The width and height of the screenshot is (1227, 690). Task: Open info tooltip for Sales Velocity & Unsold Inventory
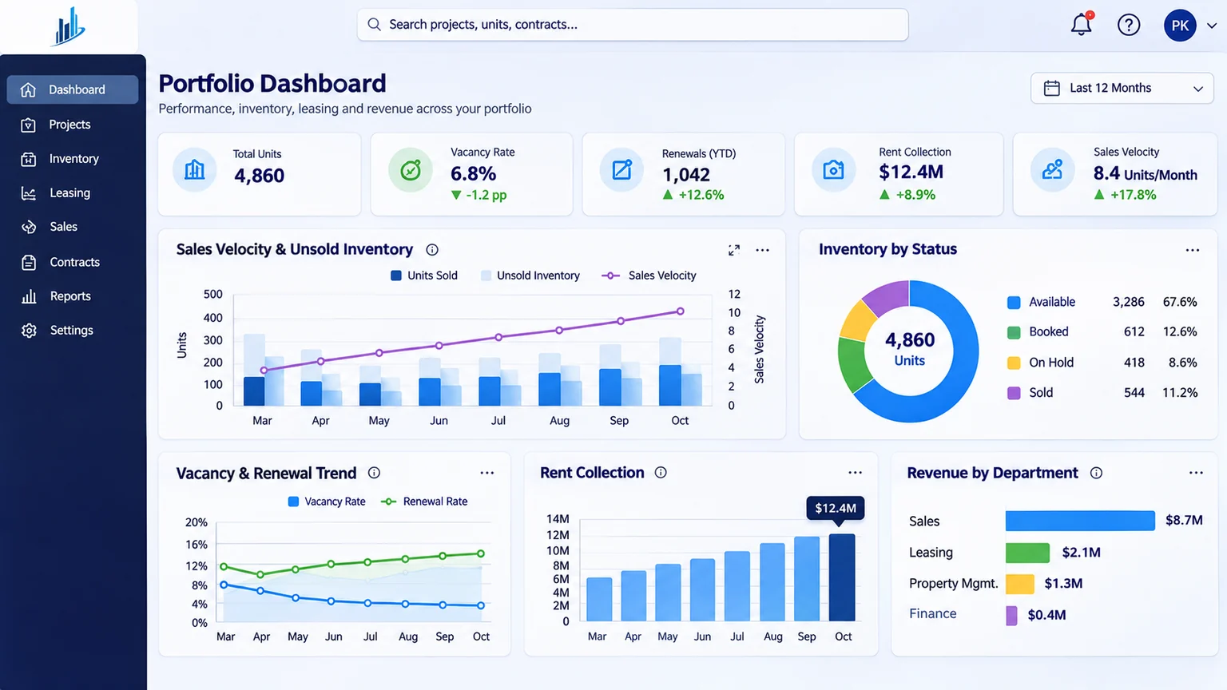coord(432,250)
